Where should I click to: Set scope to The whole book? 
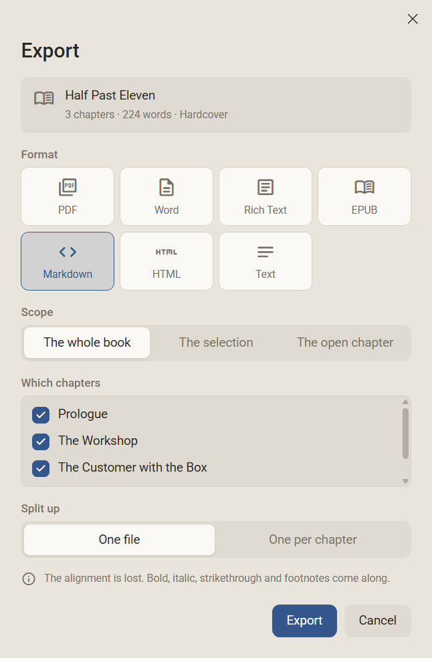click(x=87, y=343)
